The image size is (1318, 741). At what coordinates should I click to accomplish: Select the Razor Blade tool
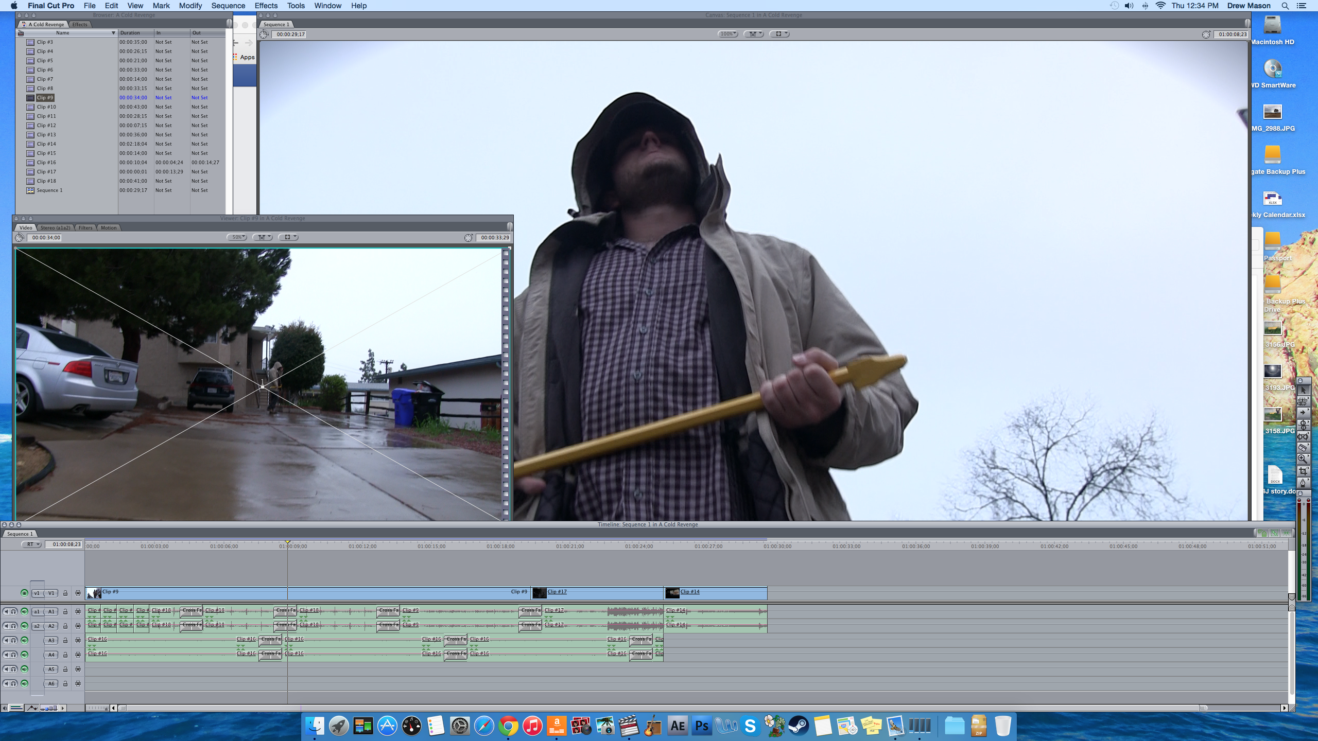pos(1303,447)
